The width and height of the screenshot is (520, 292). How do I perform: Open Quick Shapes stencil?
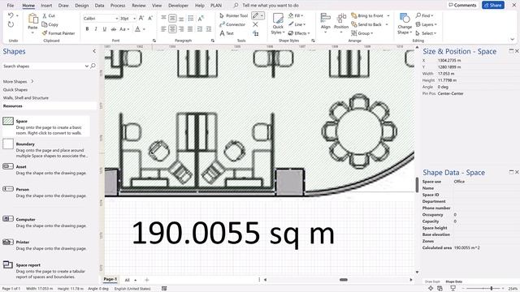15,89
